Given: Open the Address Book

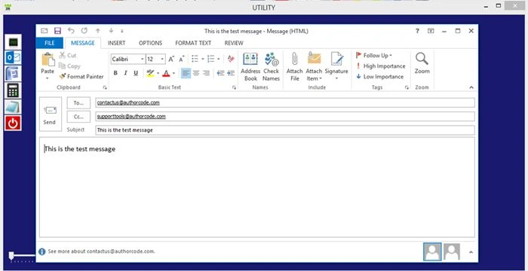Looking at the screenshot, I should (x=250, y=66).
